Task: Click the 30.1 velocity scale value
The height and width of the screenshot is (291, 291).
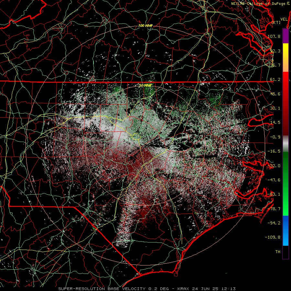Action: click(275, 108)
